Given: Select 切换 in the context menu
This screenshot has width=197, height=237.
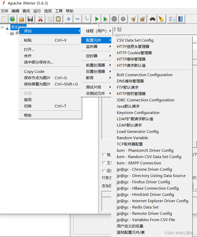Looking at the screenshot, I should 50,106.
